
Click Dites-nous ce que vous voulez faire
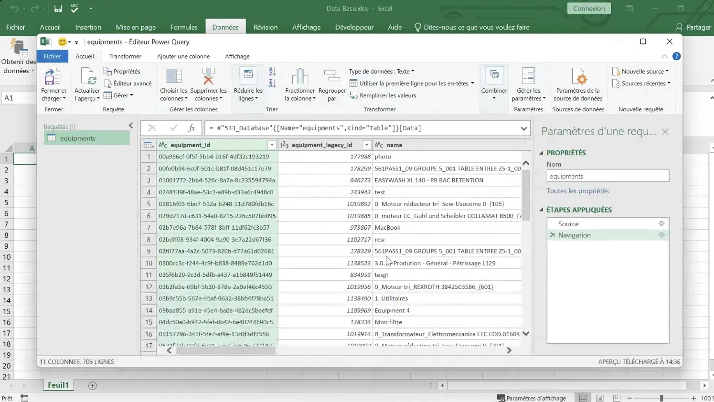471,27
